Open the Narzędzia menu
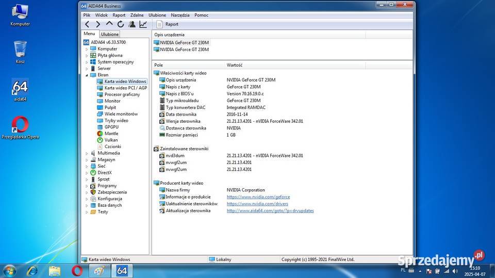The width and height of the screenshot is (495, 278). 180,15
